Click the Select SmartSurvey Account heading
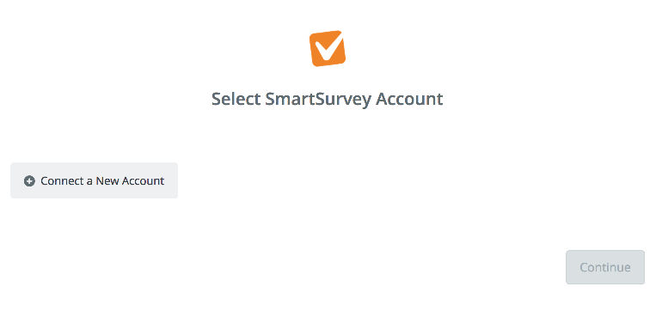This screenshot has height=311, width=656. [328, 100]
